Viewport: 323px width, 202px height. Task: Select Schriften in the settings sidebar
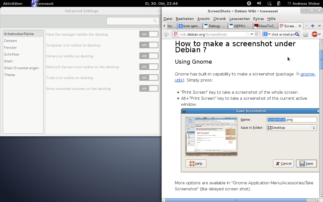pyautogui.click(x=12, y=54)
